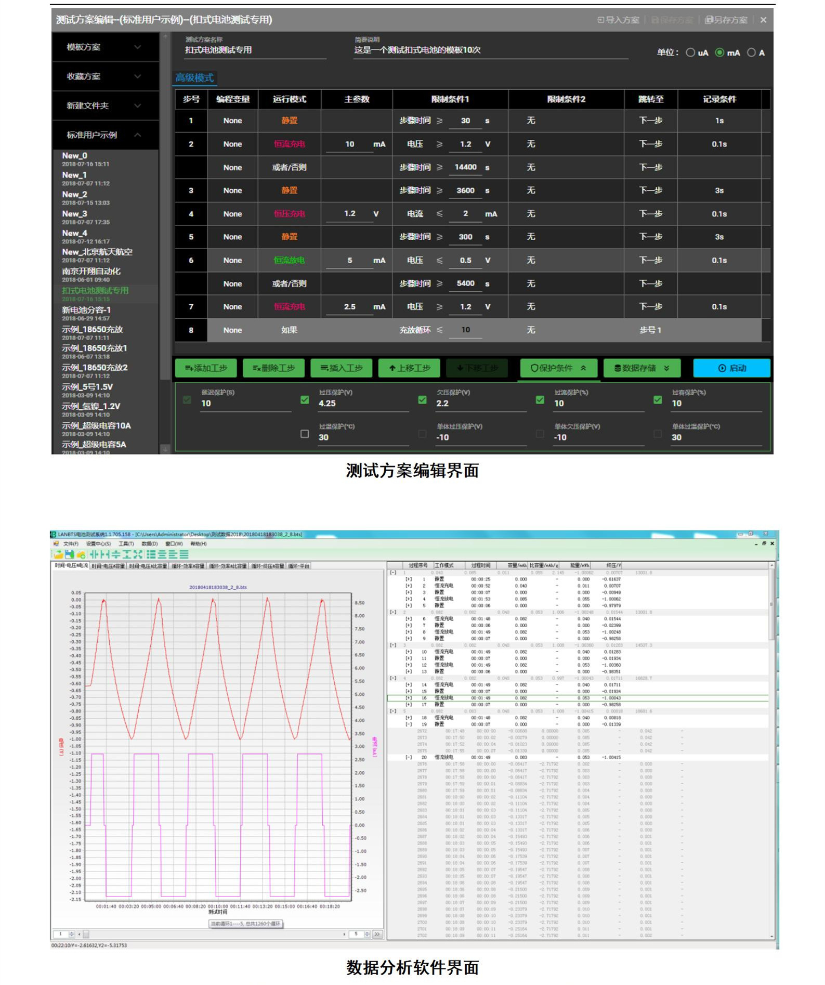This screenshot has width=825, height=985.
Task: Expand the 模板方案 section
Action: click(x=105, y=47)
